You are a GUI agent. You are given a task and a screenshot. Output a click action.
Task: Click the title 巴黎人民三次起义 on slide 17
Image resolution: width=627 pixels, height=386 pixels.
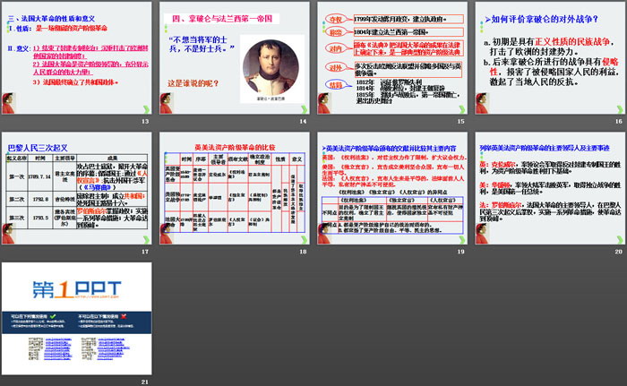tap(38, 148)
